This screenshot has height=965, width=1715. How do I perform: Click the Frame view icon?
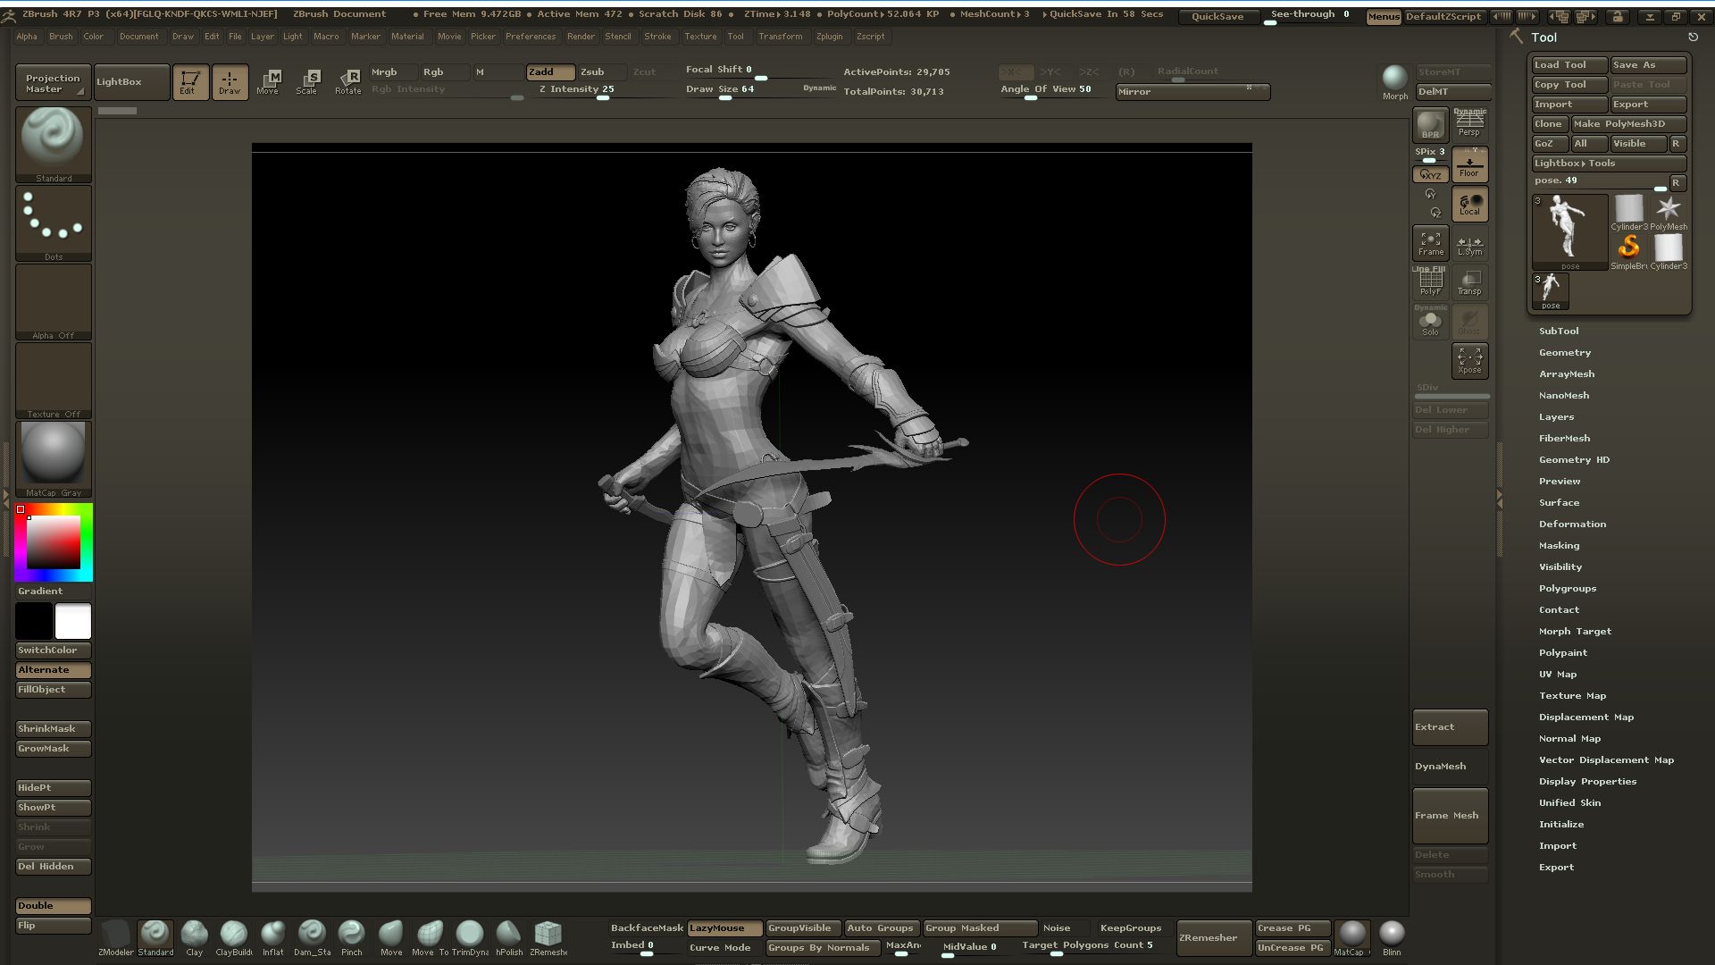click(x=1430, y=242)
